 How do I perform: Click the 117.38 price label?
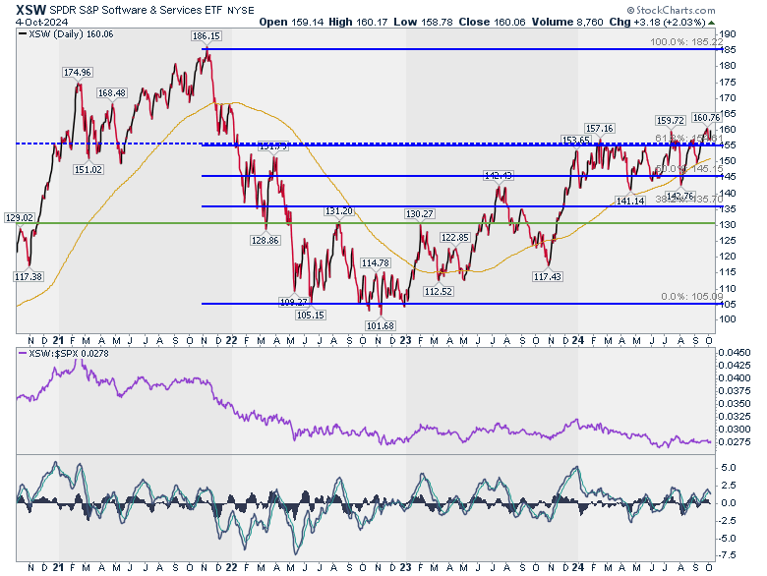[29, 277]
